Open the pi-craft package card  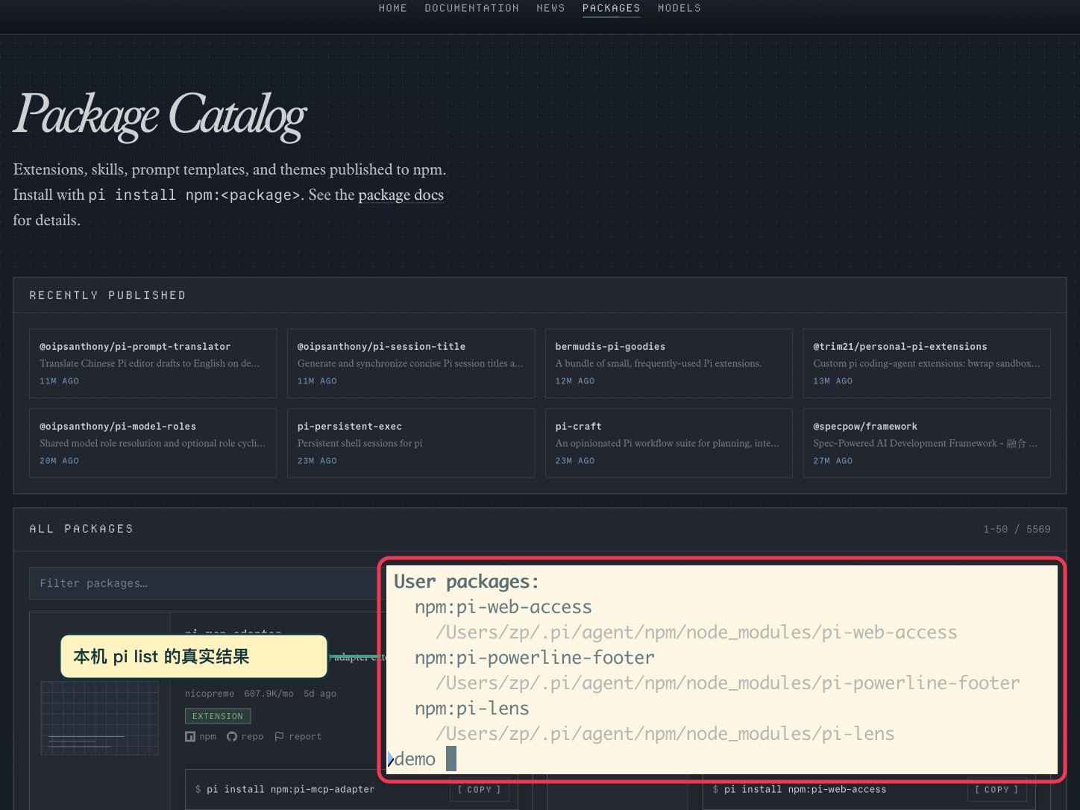pos(668,443)
